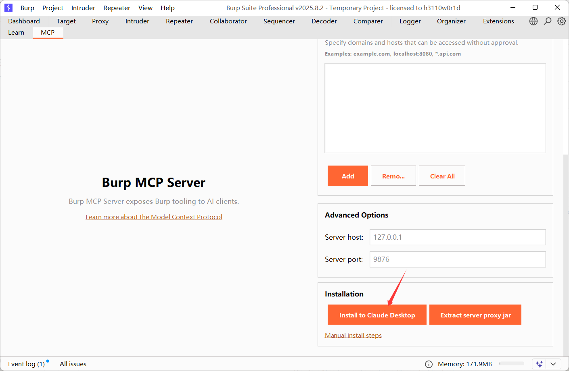This screenshot has width=569, height=371.
Task: Open the Help menu
Action: 167,8
